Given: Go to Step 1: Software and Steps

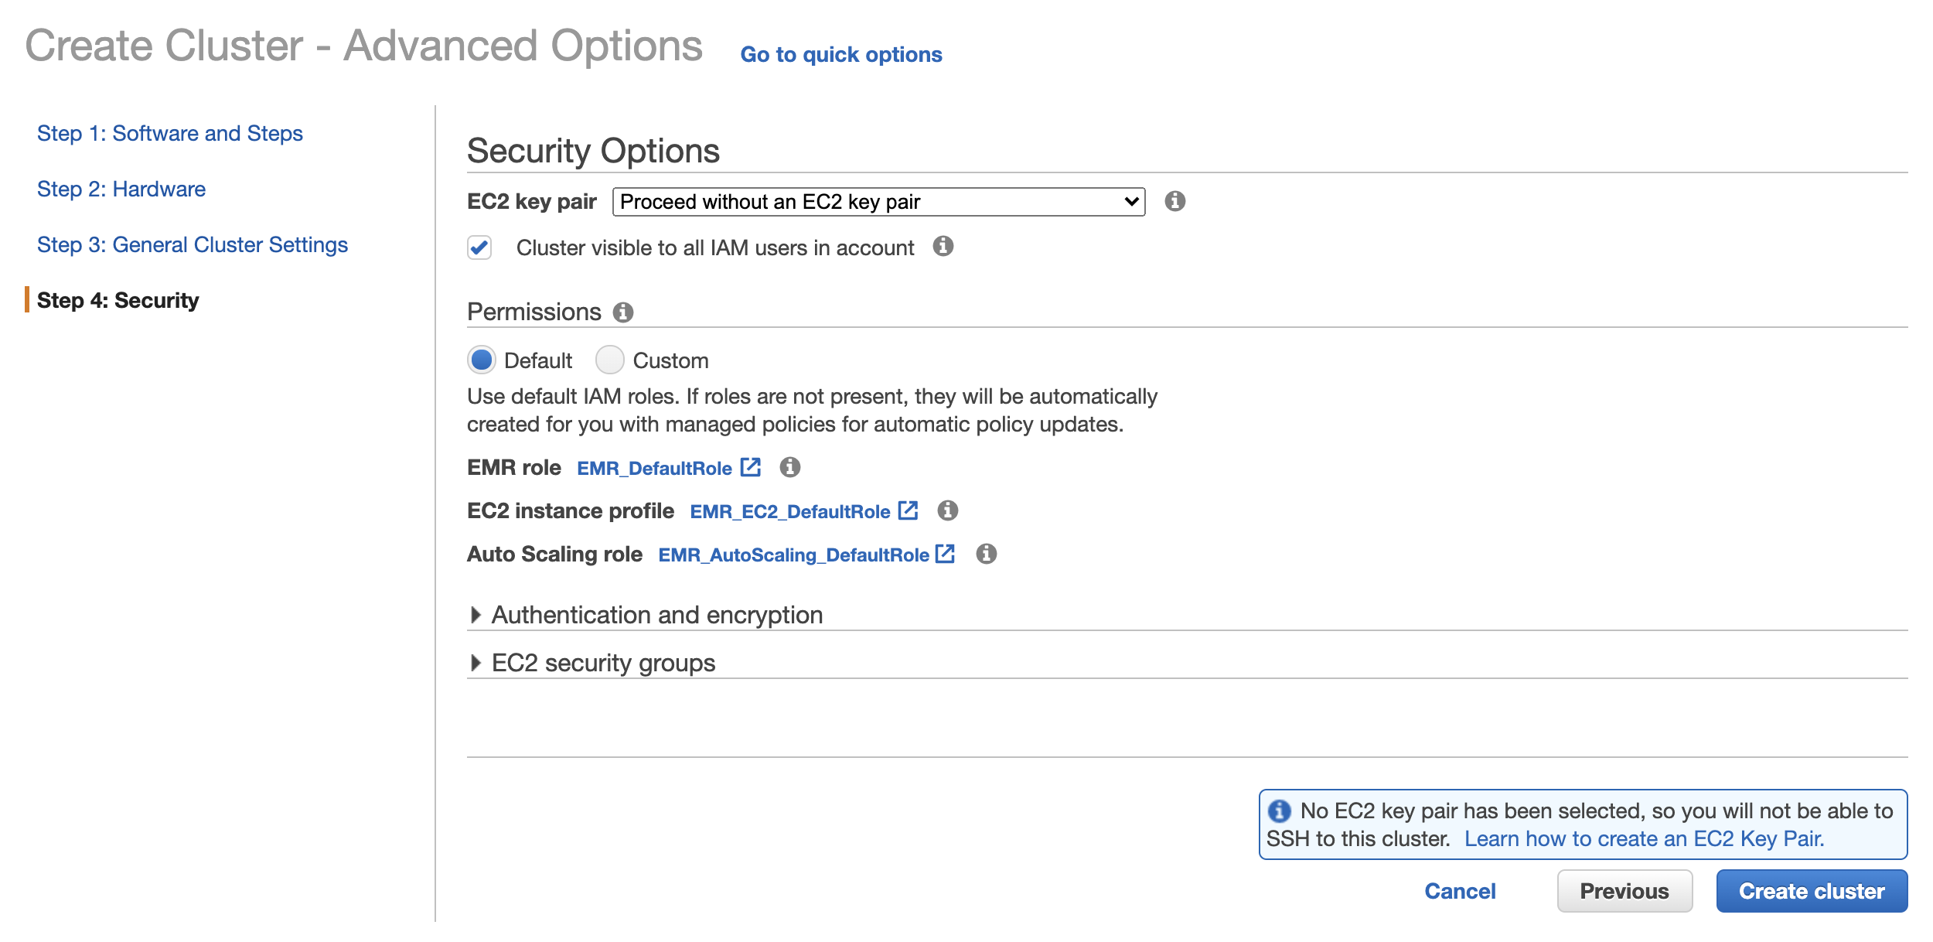Looking at the screenshot, I should (x=169, y=133).
